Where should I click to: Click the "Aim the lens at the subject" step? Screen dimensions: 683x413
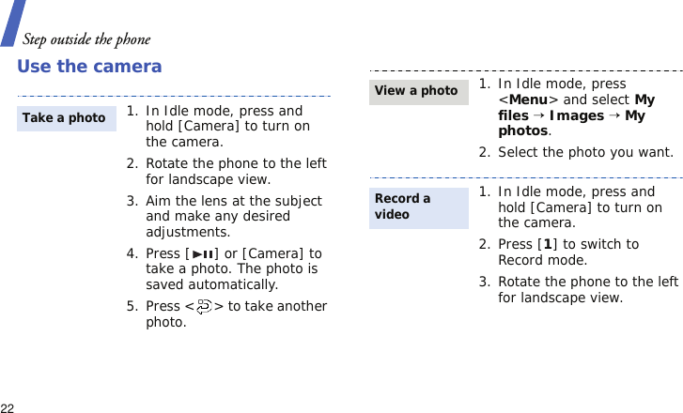tap(233, 216)
